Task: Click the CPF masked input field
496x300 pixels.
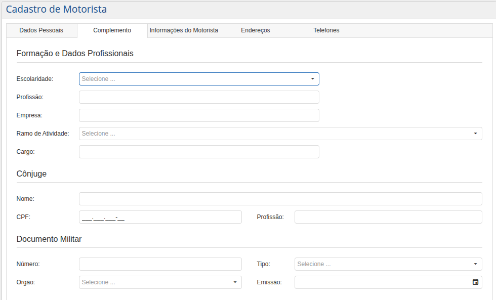Action: [x=160, y=217]
